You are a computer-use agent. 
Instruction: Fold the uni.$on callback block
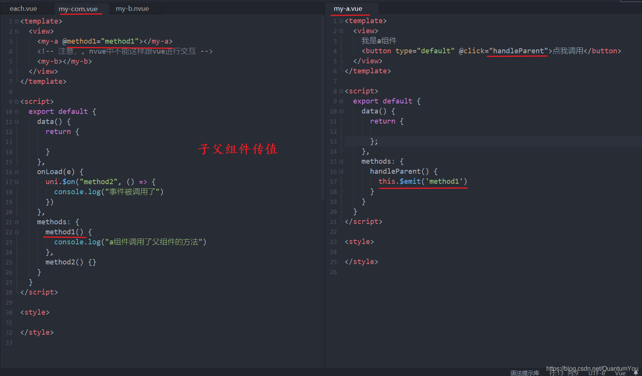pyautogui.click(x=17, y=182)
